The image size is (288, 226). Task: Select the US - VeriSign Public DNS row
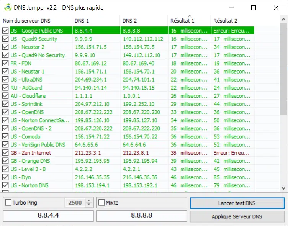click(128, 145)
